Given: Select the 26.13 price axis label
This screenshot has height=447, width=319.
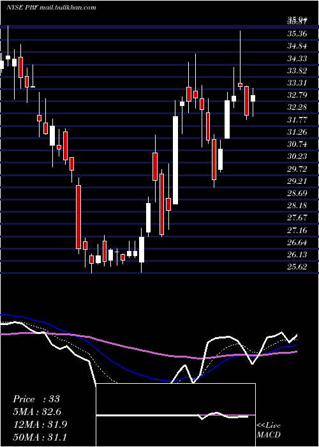Looking at the screenshot, I should click(x=297, y=255).
